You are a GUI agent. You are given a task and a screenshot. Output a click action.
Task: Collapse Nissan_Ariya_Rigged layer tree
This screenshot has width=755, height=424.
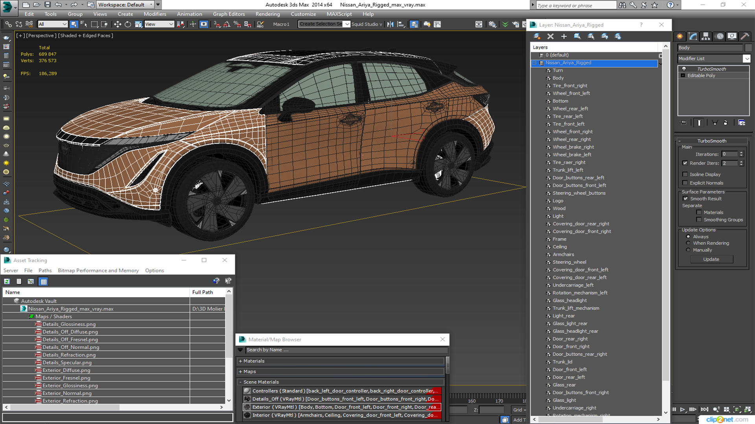[534, 63]
